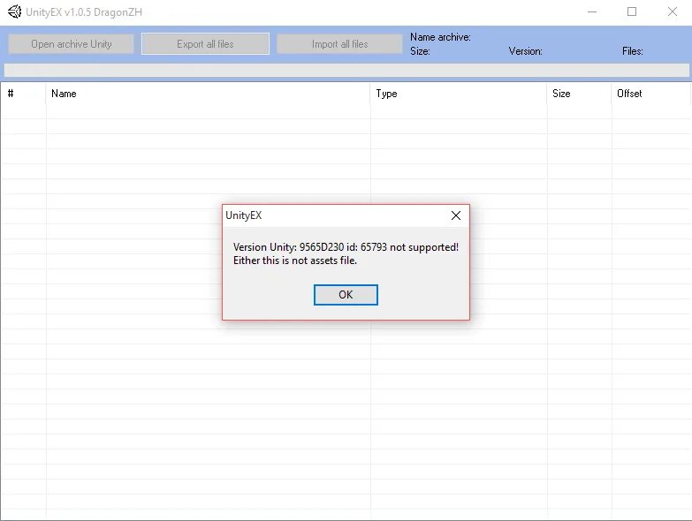The width and height of the screenshot is (692, 521).
Task: Click the Export all files button
Action: (205, 44)
